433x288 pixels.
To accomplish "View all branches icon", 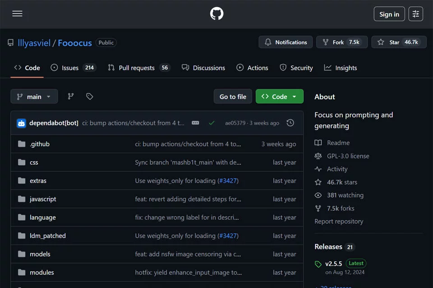I will (71, 96).
